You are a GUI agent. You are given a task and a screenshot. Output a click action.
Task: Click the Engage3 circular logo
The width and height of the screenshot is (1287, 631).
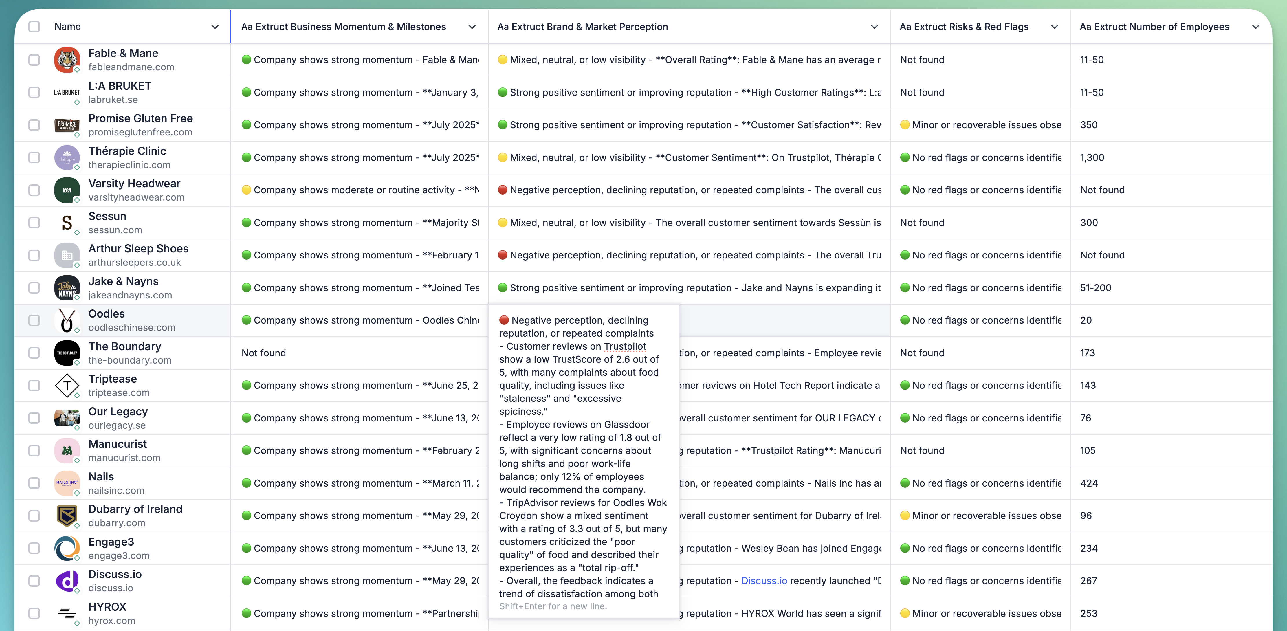pos(67,549)
